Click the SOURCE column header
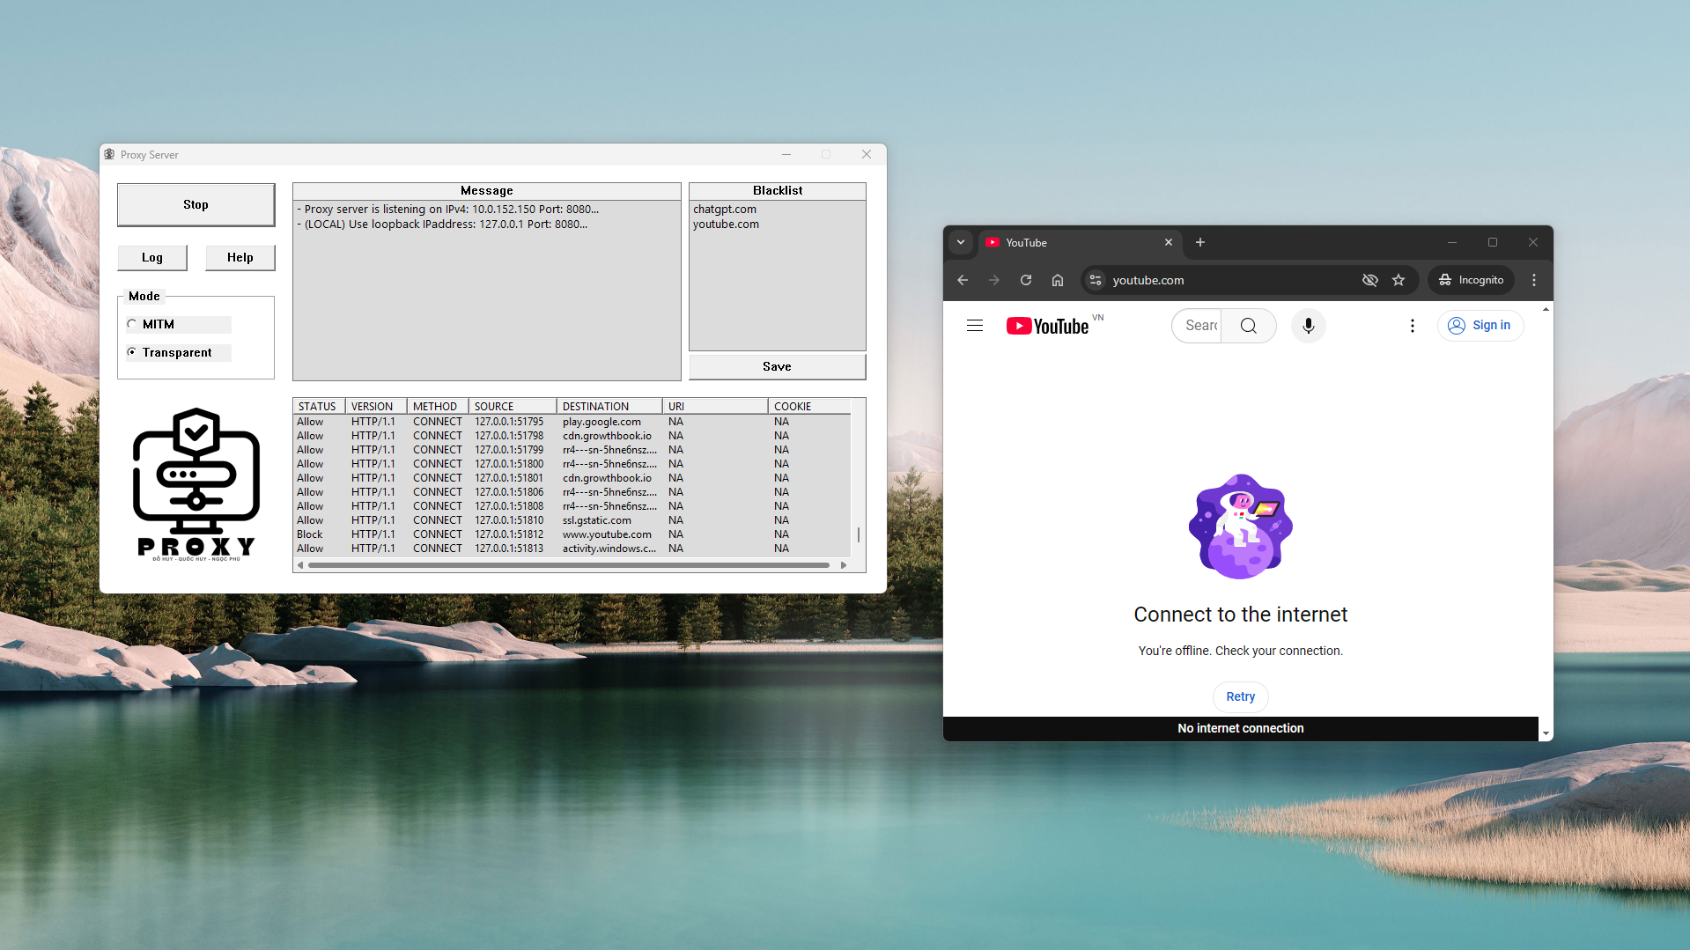1690x950 pixels. (513, 406)
